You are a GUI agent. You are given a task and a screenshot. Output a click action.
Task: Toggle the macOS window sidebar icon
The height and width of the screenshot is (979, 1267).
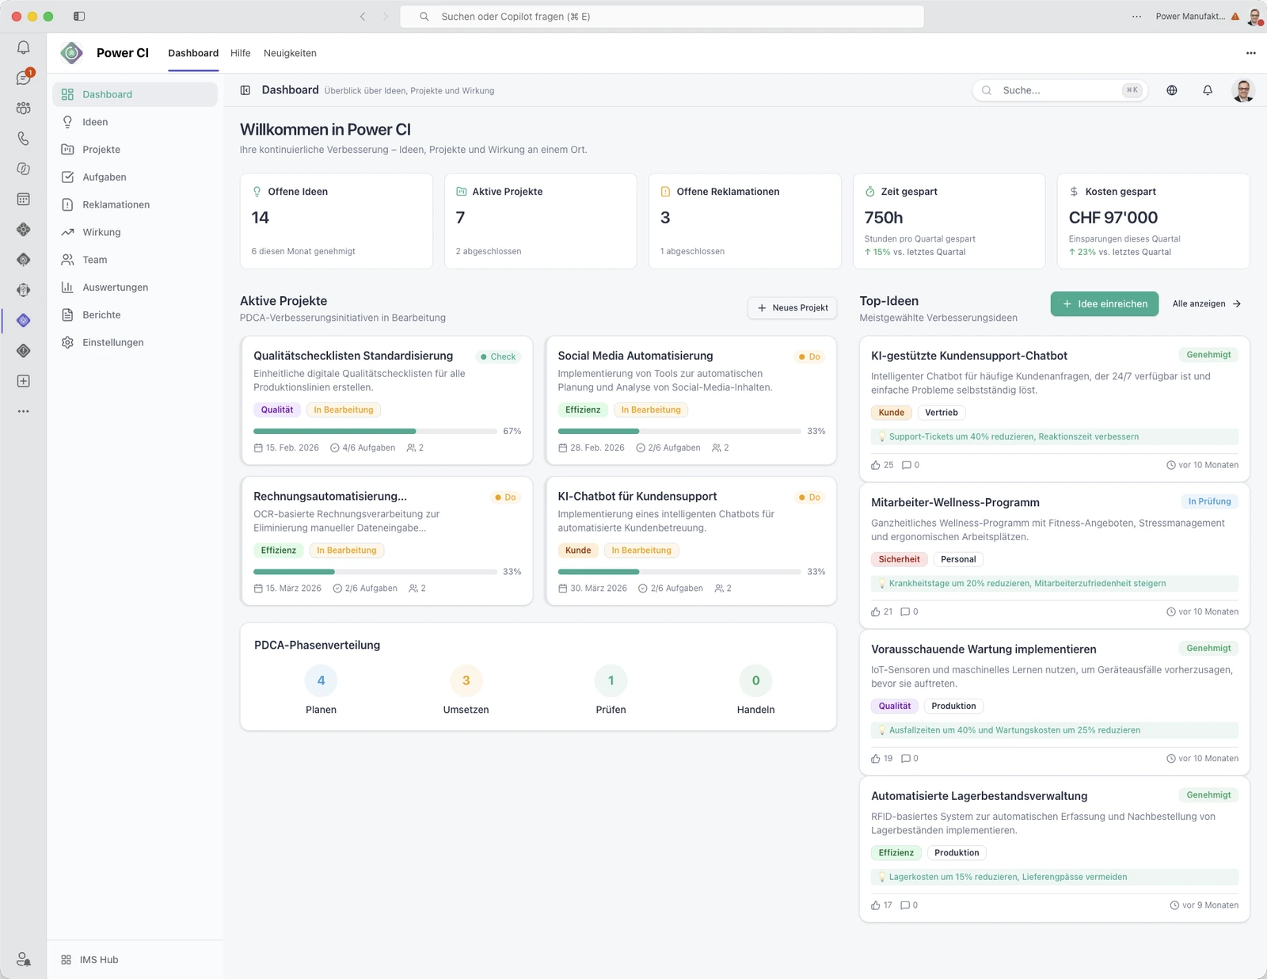(79, 16)
